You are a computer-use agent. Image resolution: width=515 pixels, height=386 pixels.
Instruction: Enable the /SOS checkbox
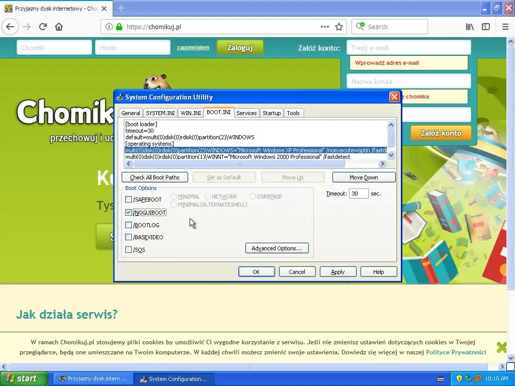(128, 249)
